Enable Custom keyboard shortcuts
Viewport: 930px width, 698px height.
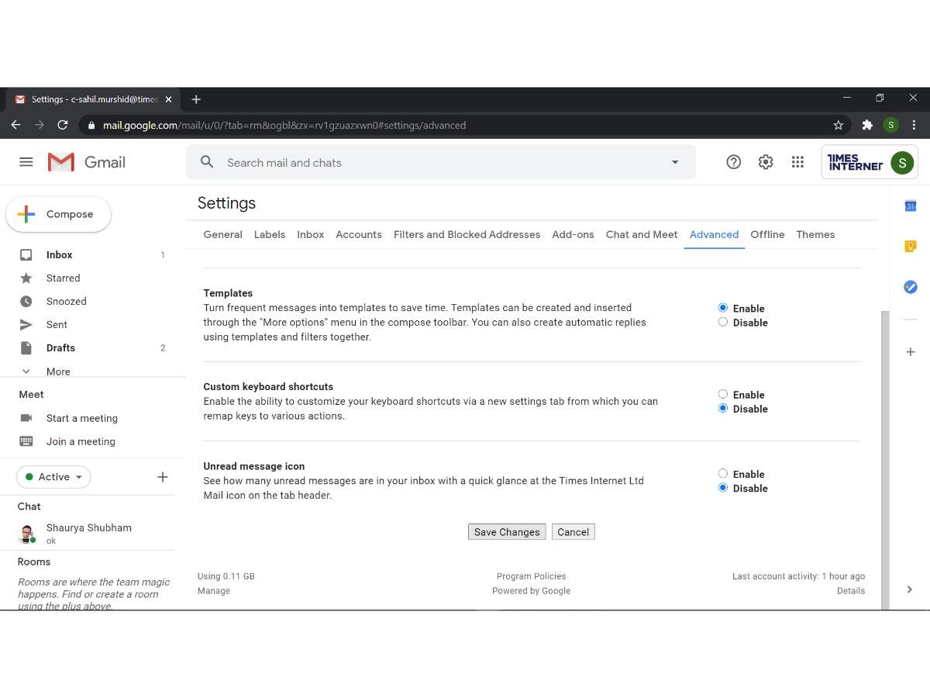pos(722,393)
